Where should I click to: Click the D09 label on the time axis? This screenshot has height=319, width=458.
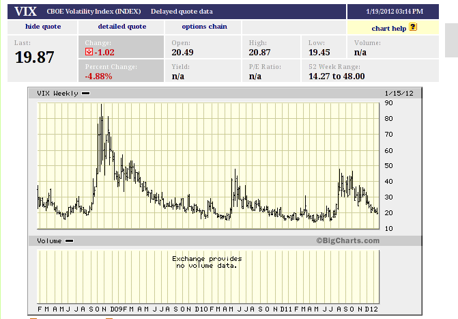(x=116, y=309)
